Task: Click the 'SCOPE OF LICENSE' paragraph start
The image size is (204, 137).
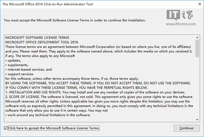Action: tap(22, 97)
